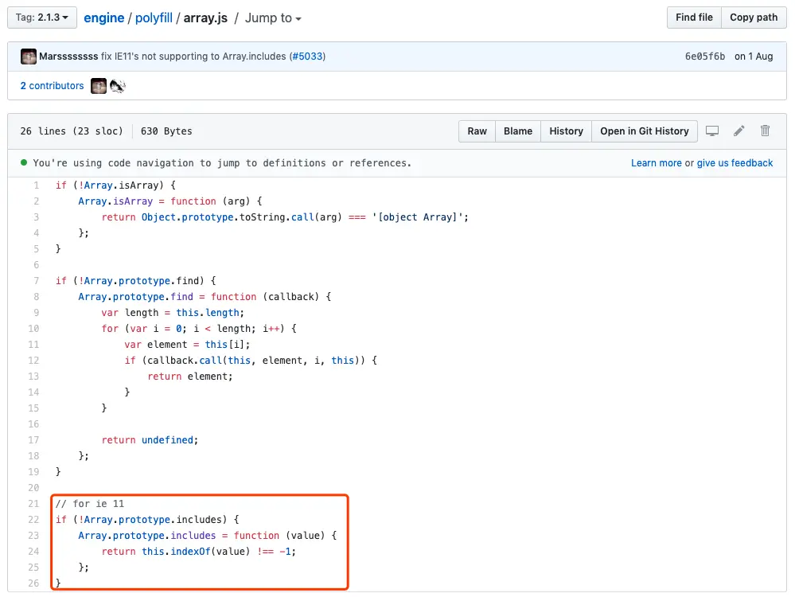Click the Find file button
Screen dimensions: 795x597
click(x=693, y=17)
